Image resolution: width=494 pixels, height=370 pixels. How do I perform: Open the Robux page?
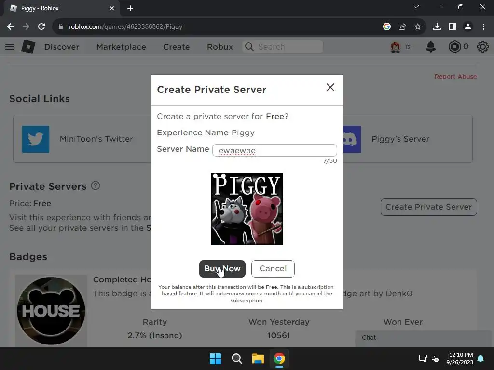pyautogui.click(x=220, y=47)
